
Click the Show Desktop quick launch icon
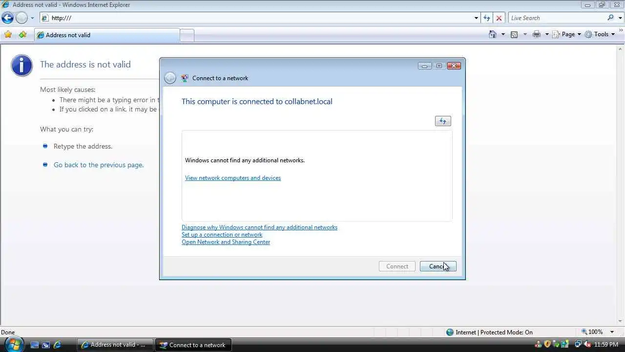(35, 345)
